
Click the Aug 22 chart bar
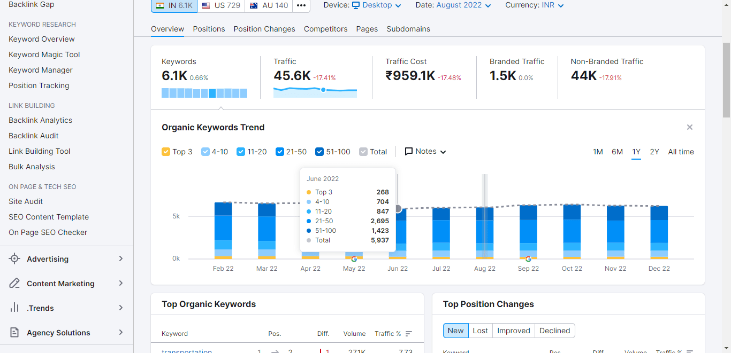485,233
